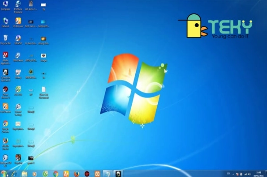Image resolution: width=267 pixels, height=177 pixels.
Task: Open CyberLink YouCam desktop shortcut
Action: click(5, 76)
